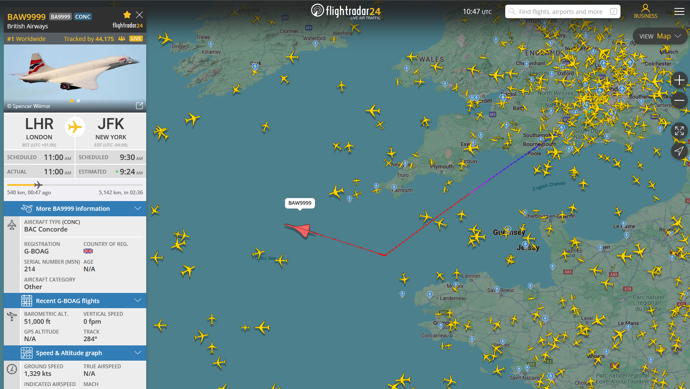Close the BAW9999 flight panel
Screen dimensions: 690x389
[x=139, y=15]
